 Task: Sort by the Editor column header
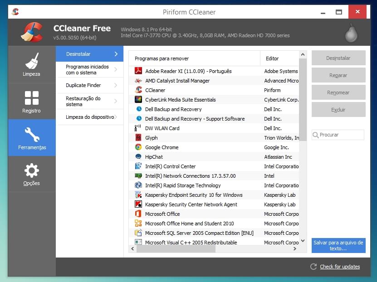(x=279, y=58)
